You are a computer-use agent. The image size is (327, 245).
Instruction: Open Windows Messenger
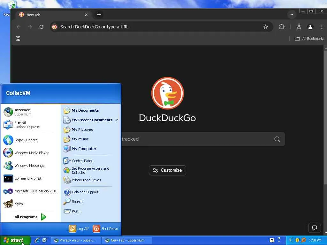[30, 166]
